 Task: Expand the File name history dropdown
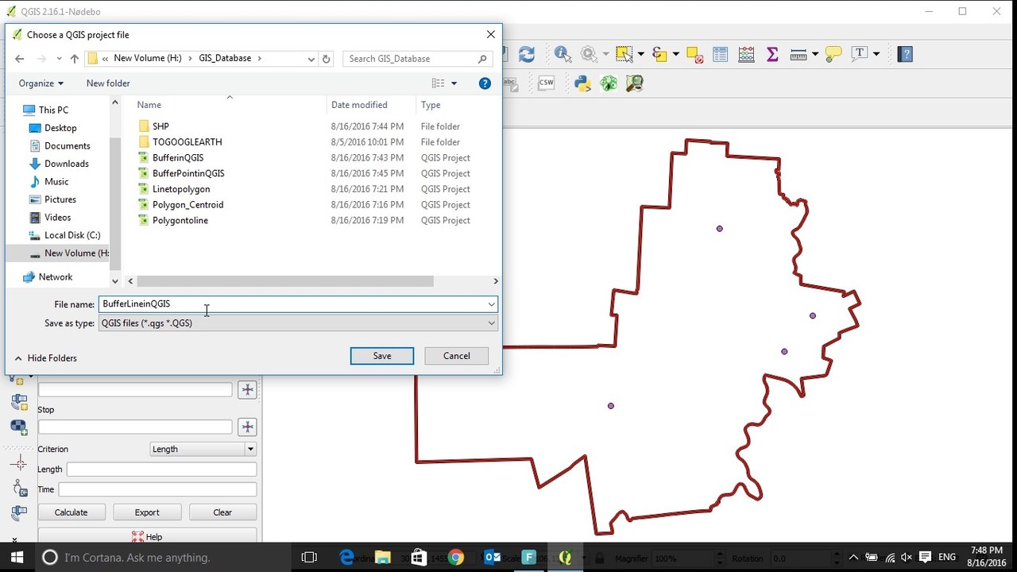491,304
